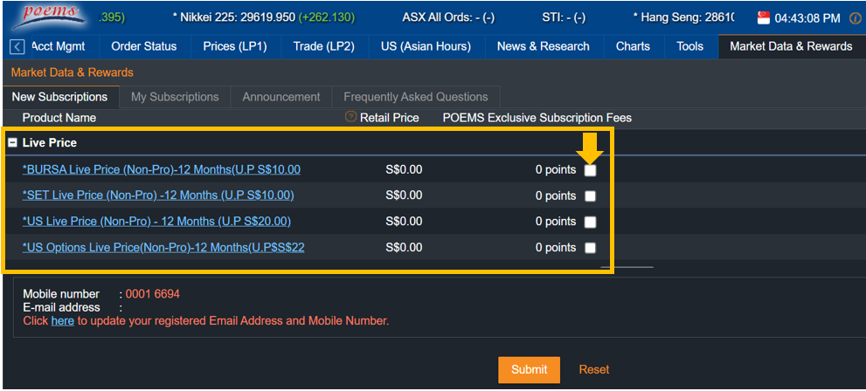The width and height of the screenshot is (866, 391).
Task: Click the orange Market Data & Rewards page heading
Action: pyautogui.click(x=72, y=72)
